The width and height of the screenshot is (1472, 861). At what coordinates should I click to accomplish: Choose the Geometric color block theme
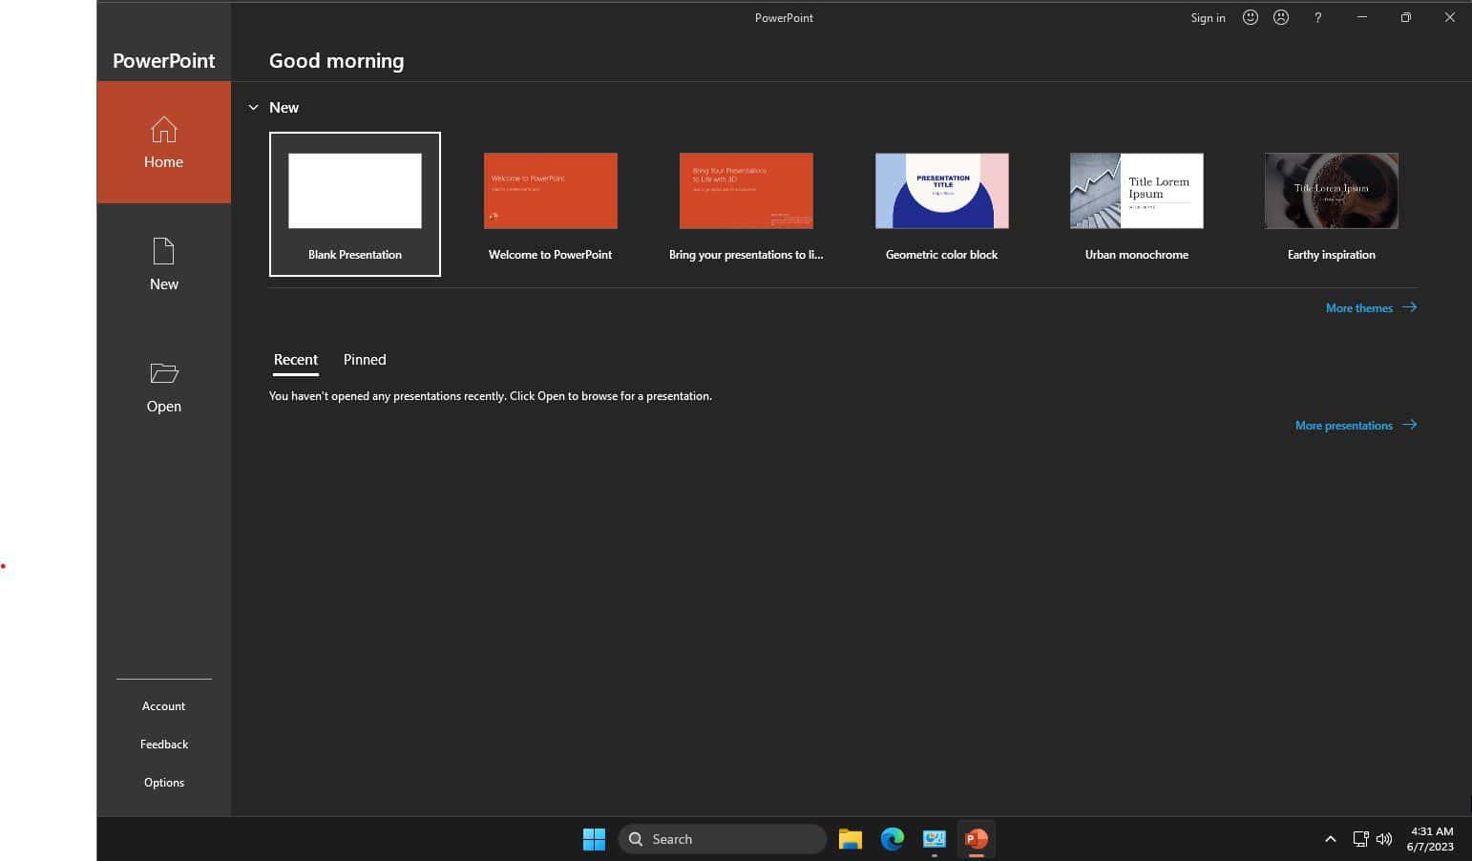click(x=941, y=204)
